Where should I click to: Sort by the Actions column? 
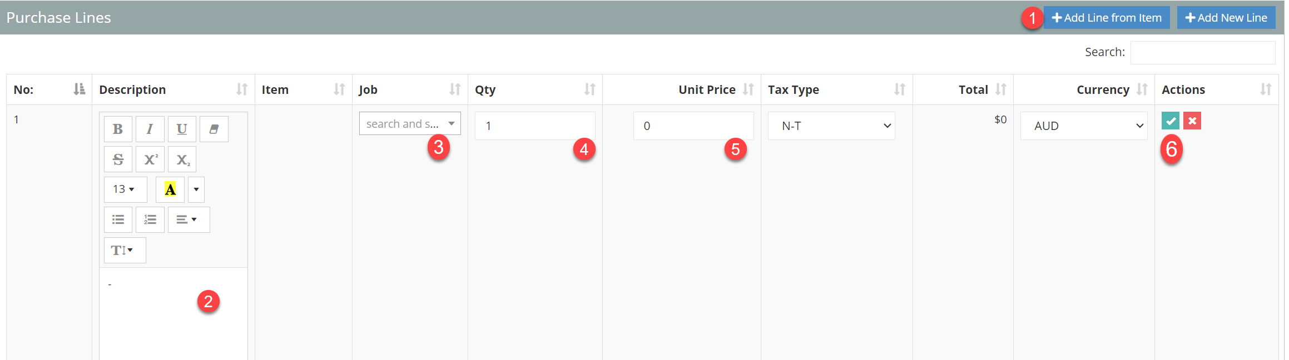point(1217,89)
